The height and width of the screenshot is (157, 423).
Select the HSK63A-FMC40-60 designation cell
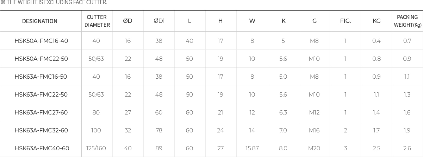(x=42, y=149)
